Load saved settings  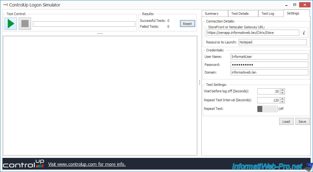pyautogui.click(x=286, y=122)
